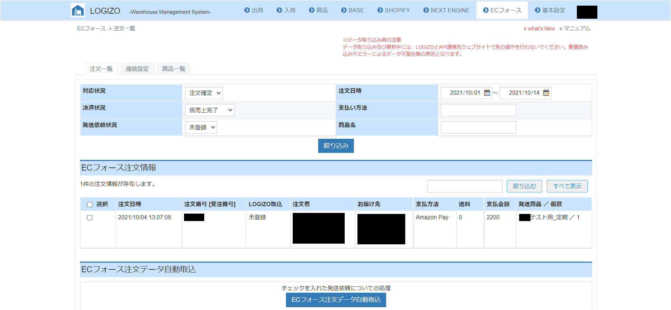Viewport: 671px width, 310px height.
Task: Focus the 支払い方法 text field
Action: pyautogui.click(x=478, y=110)
